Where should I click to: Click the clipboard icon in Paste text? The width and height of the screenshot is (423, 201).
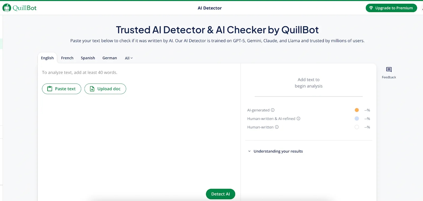[x=50, y=89]
